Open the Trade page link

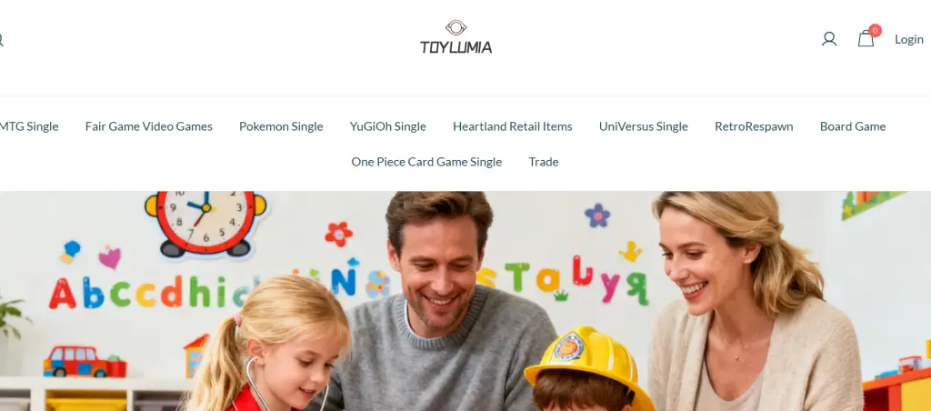544,162
